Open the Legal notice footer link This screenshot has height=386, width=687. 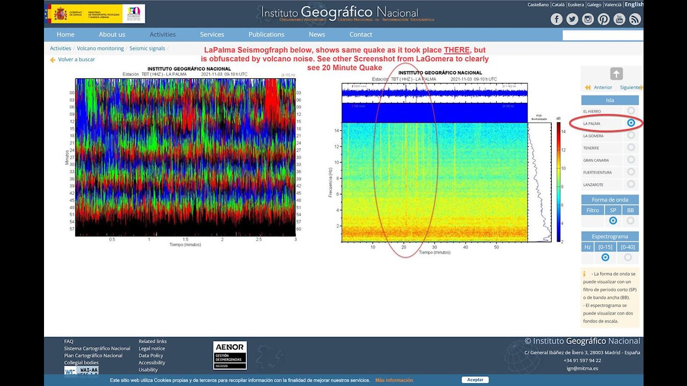pyautogui.click(x=152, y=348)
